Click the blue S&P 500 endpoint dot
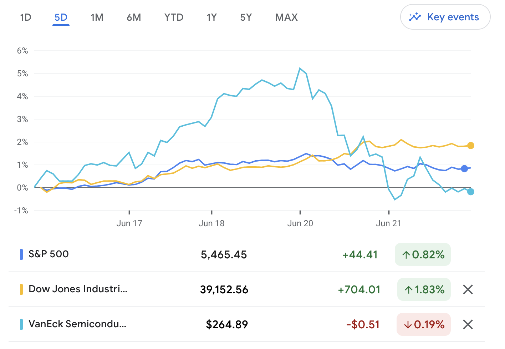Screen dimensions: 505x349 [464, 169]
